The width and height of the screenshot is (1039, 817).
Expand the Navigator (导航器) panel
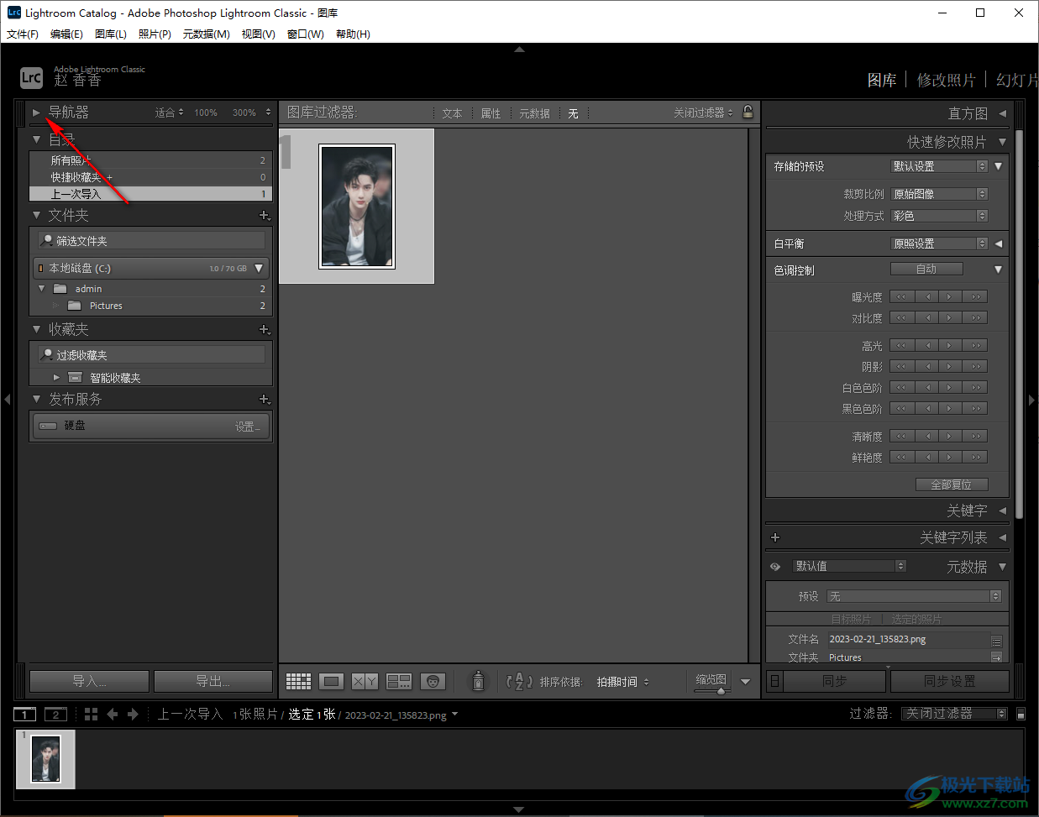click(x=36, y=112)
